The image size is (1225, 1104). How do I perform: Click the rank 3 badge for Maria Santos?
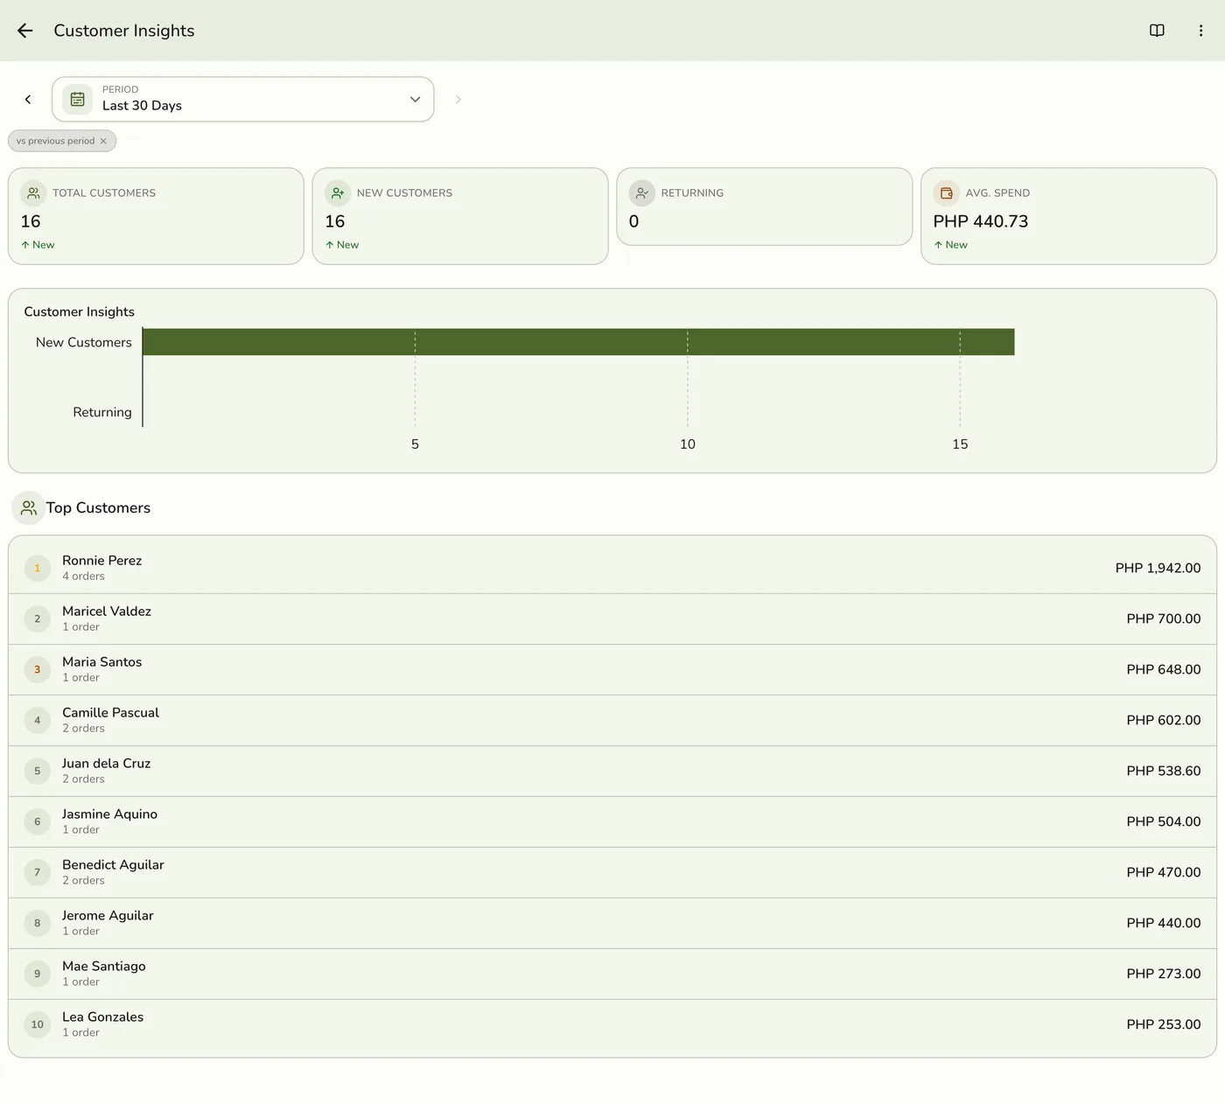[x=37, y=670]
